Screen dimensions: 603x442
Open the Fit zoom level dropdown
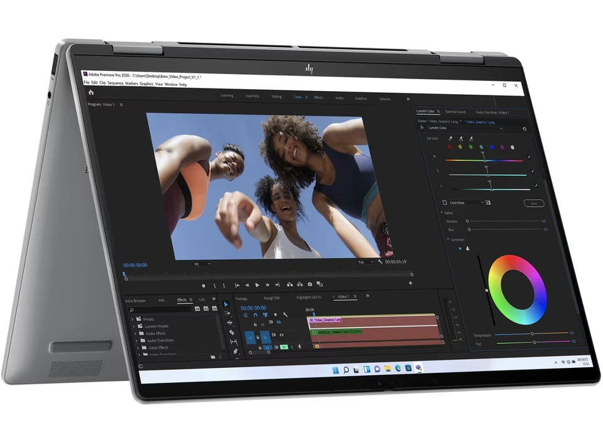202,264
